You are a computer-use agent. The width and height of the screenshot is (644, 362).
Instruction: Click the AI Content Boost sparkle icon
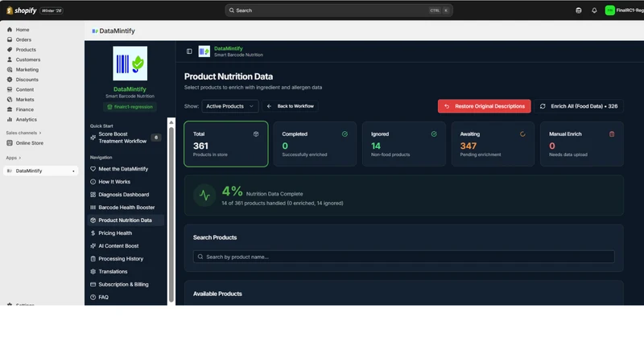[x=93, y=246]
